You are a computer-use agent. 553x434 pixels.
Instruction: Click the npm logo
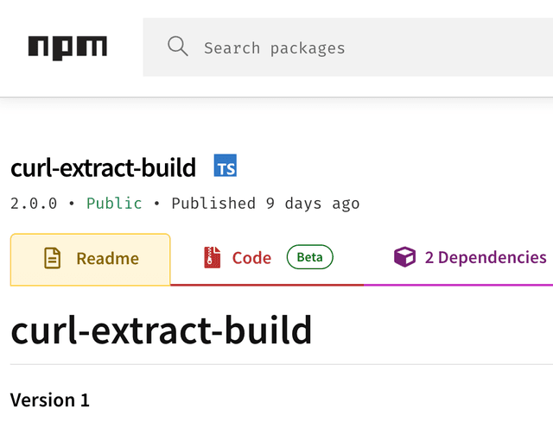coord(67,47)
